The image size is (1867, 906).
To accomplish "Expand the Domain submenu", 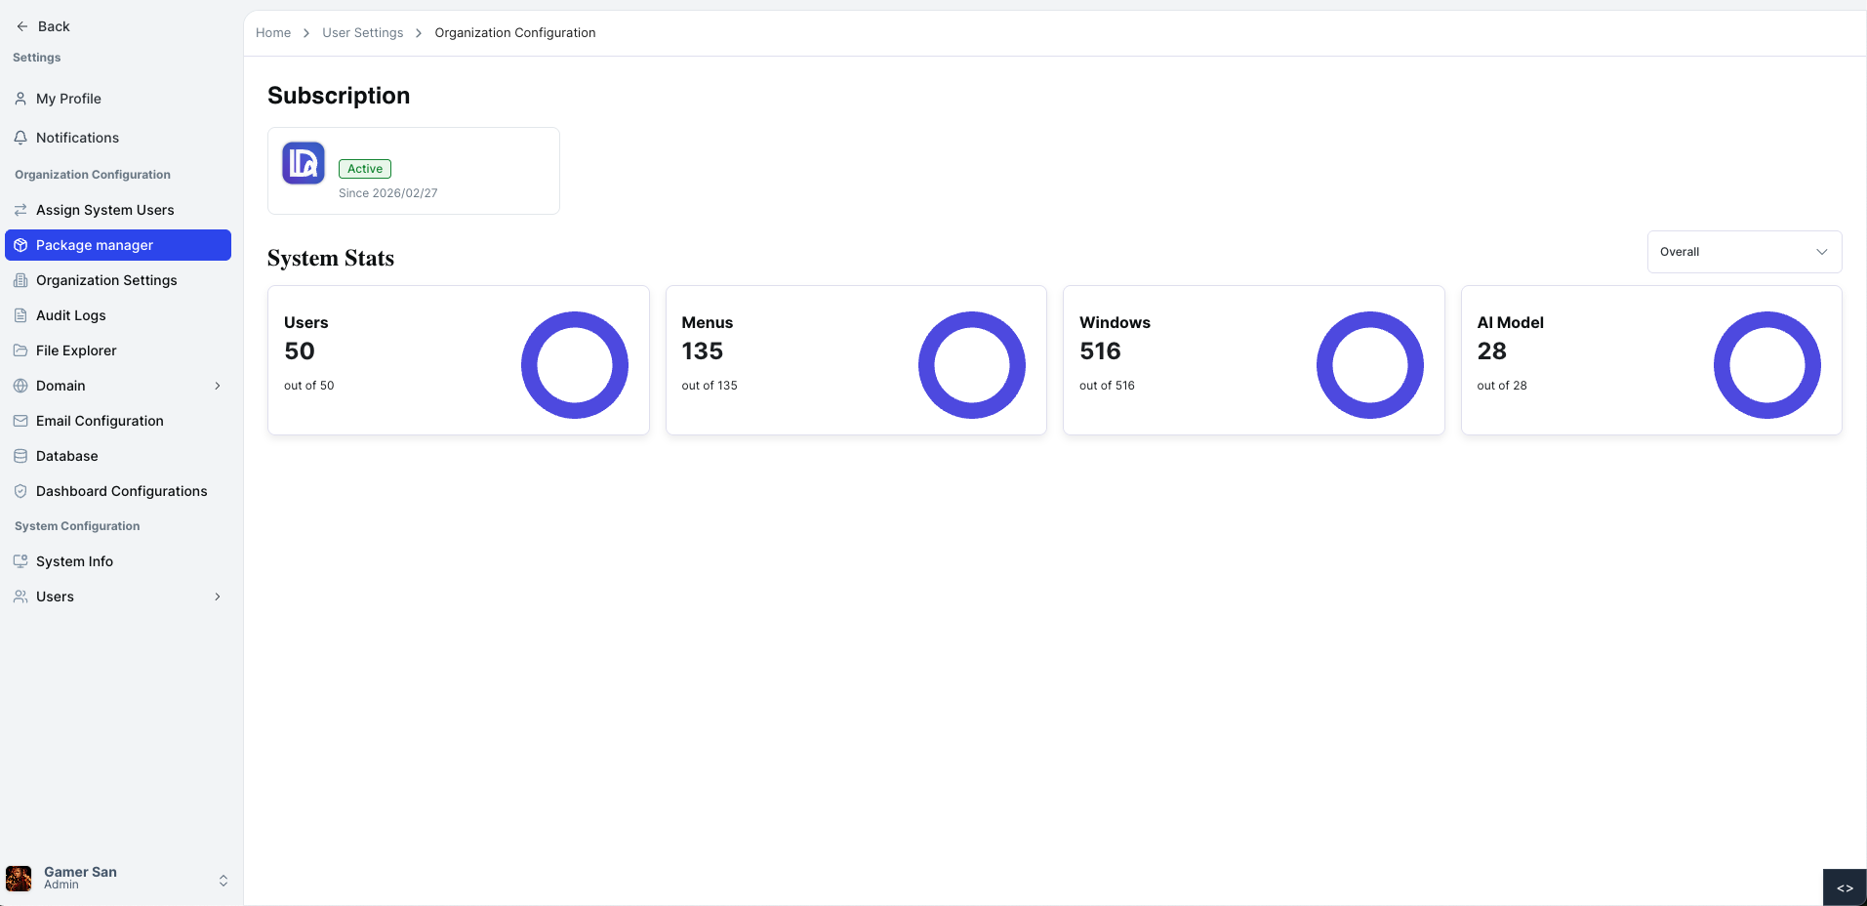I will tap(217, 385).
